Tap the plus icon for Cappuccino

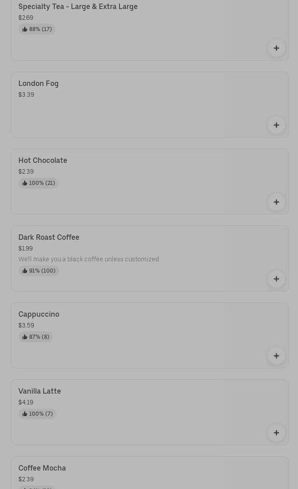point(276,356)
